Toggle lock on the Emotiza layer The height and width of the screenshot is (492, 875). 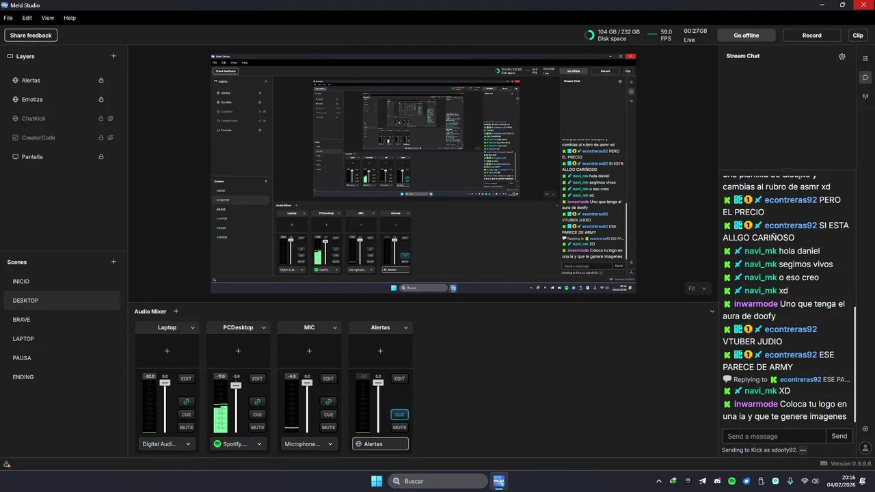(101, 99)
